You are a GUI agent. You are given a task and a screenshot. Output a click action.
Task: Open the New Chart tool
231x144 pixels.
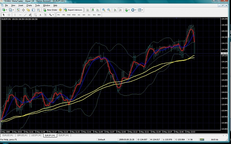click(4, 10)
